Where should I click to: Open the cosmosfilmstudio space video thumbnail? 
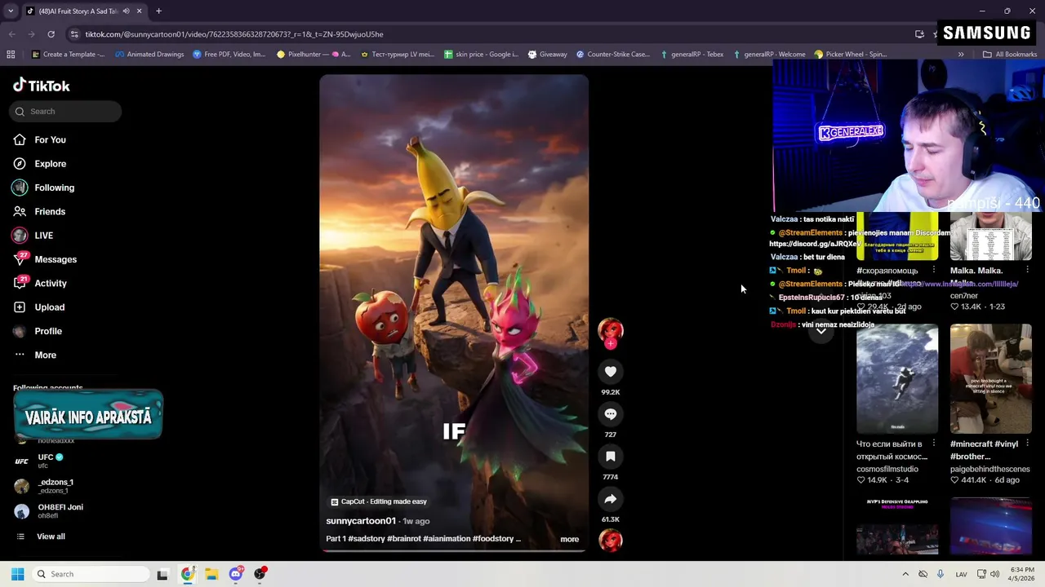pos(897,379)
